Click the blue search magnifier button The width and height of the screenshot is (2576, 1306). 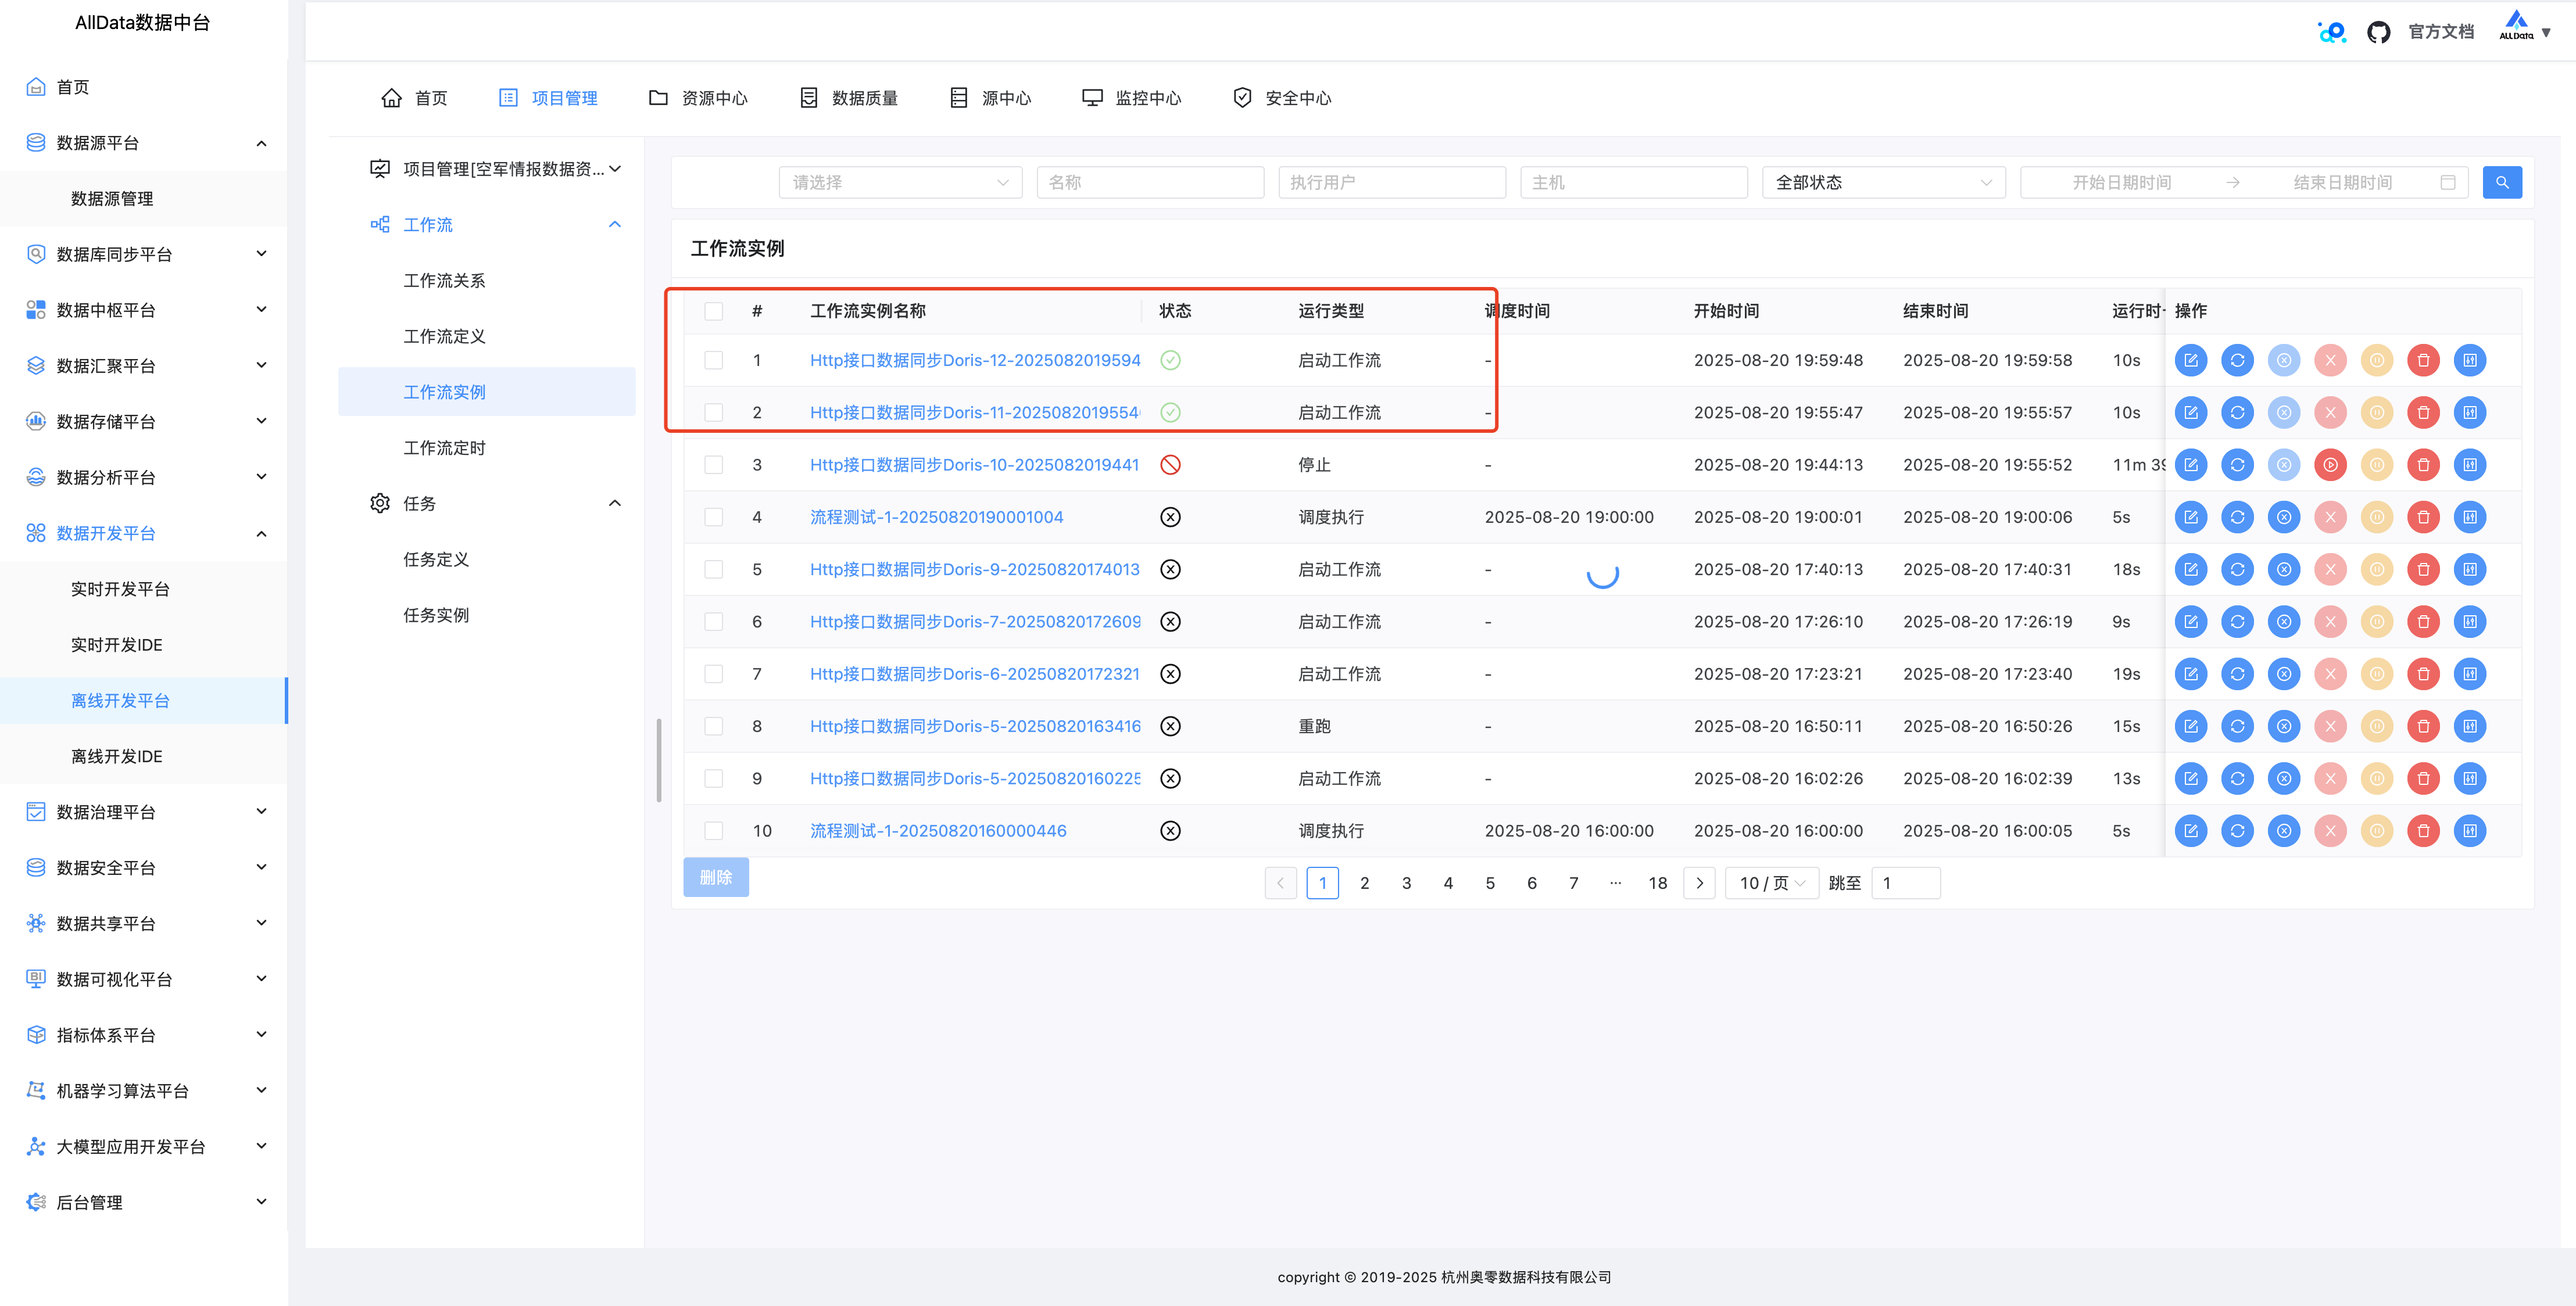(2501, 182)
